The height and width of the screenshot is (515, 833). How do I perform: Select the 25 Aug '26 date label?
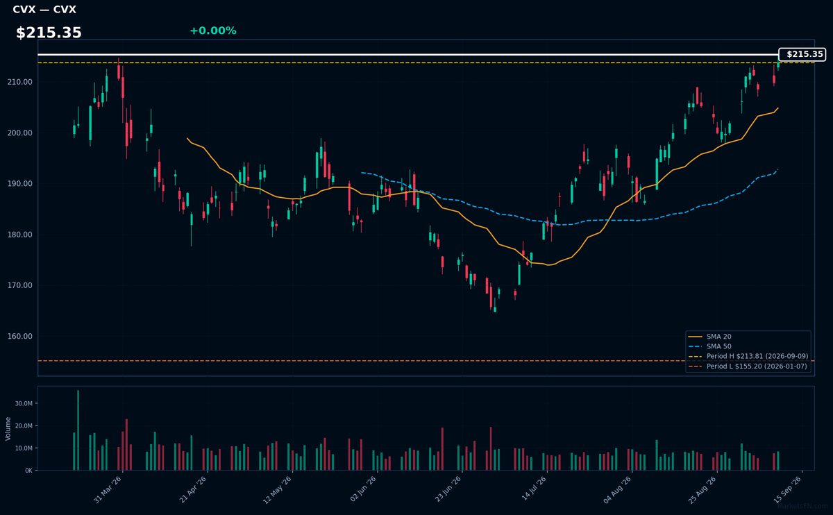coord(701,489)
